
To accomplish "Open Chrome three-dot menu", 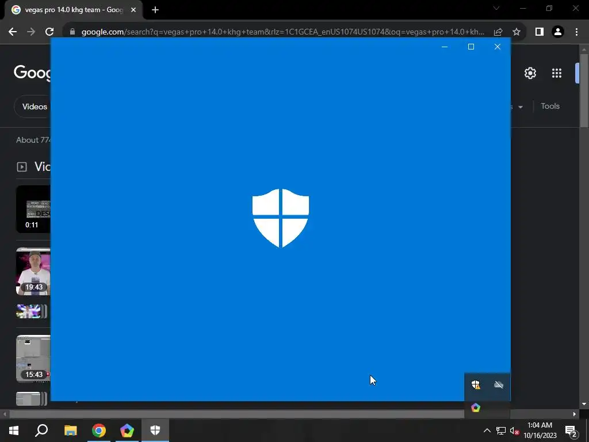I will (576, 32).
